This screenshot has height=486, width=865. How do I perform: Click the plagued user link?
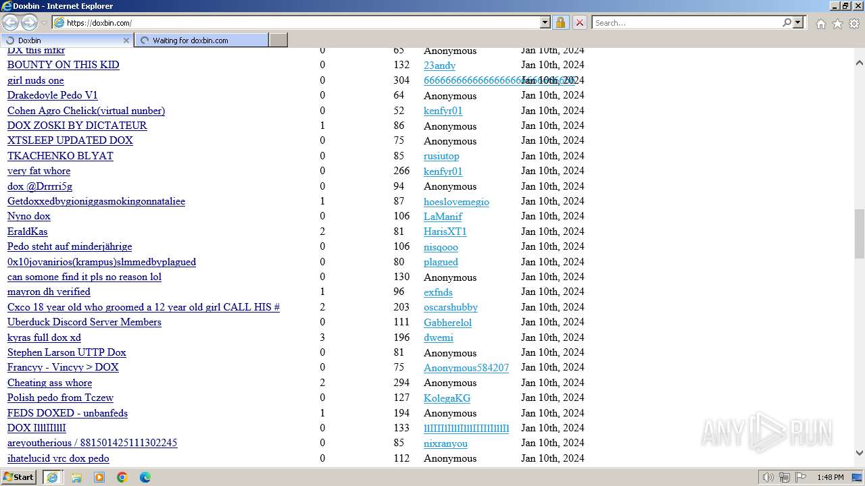coord(441,262)
